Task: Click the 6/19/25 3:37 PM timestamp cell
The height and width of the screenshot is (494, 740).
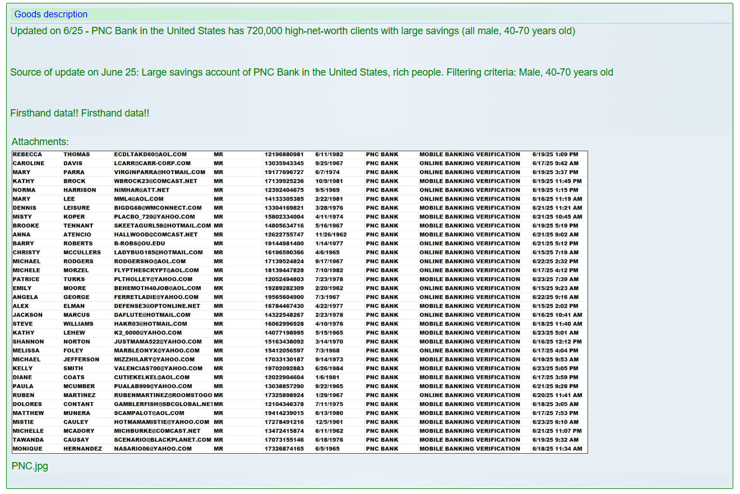Action: click(x=555, y=173)
